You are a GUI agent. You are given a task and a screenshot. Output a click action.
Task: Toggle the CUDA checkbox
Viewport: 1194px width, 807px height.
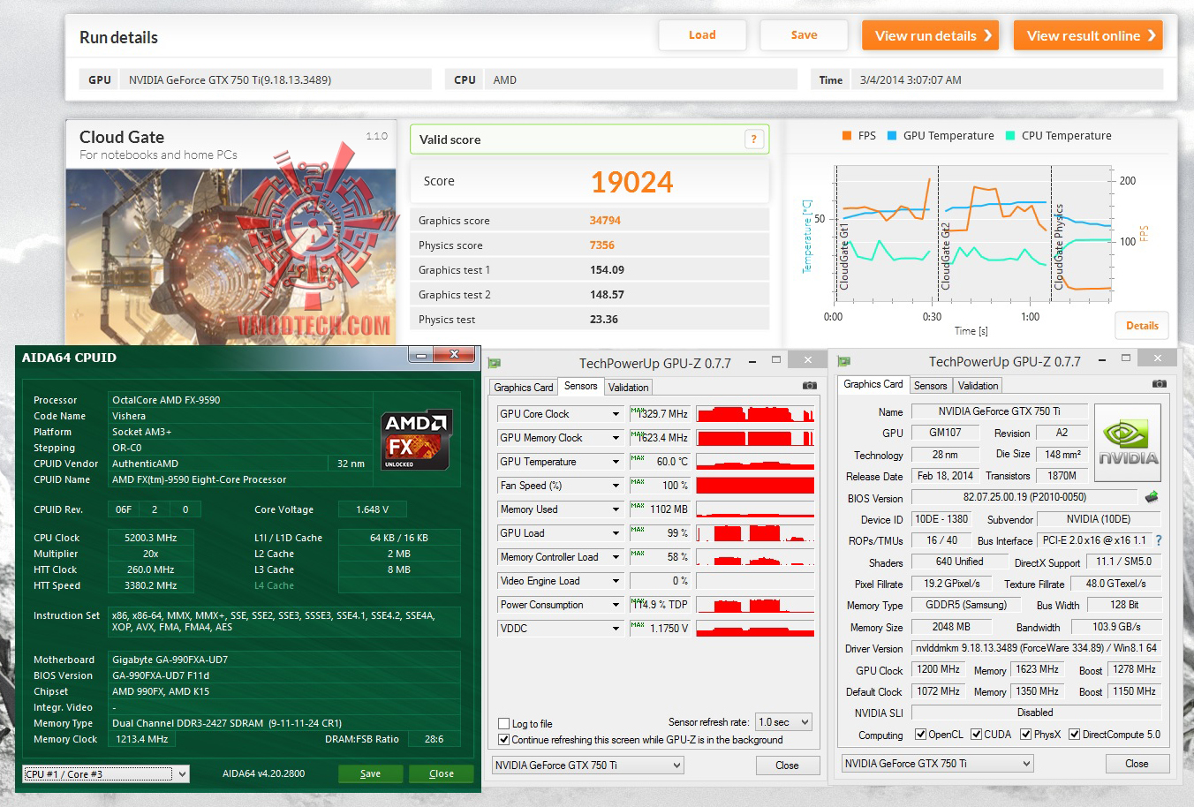[x=977, y=735]
